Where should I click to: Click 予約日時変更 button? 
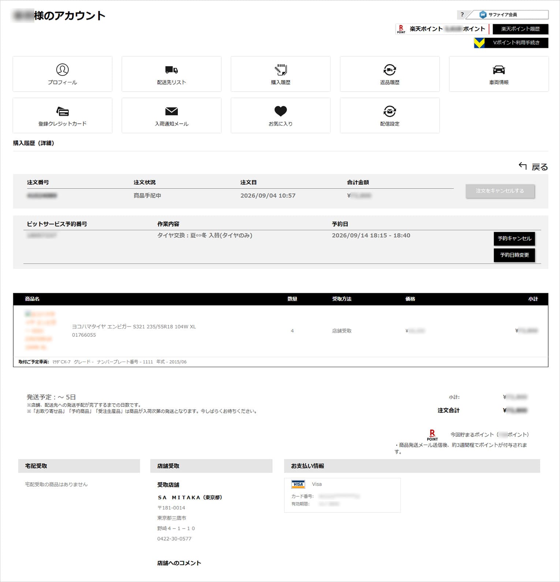click(x=514, y=255)
